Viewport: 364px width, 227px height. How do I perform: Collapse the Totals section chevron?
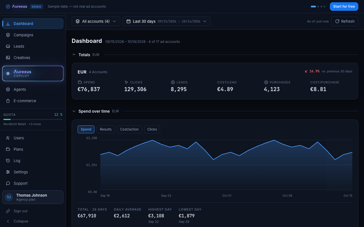74,55
